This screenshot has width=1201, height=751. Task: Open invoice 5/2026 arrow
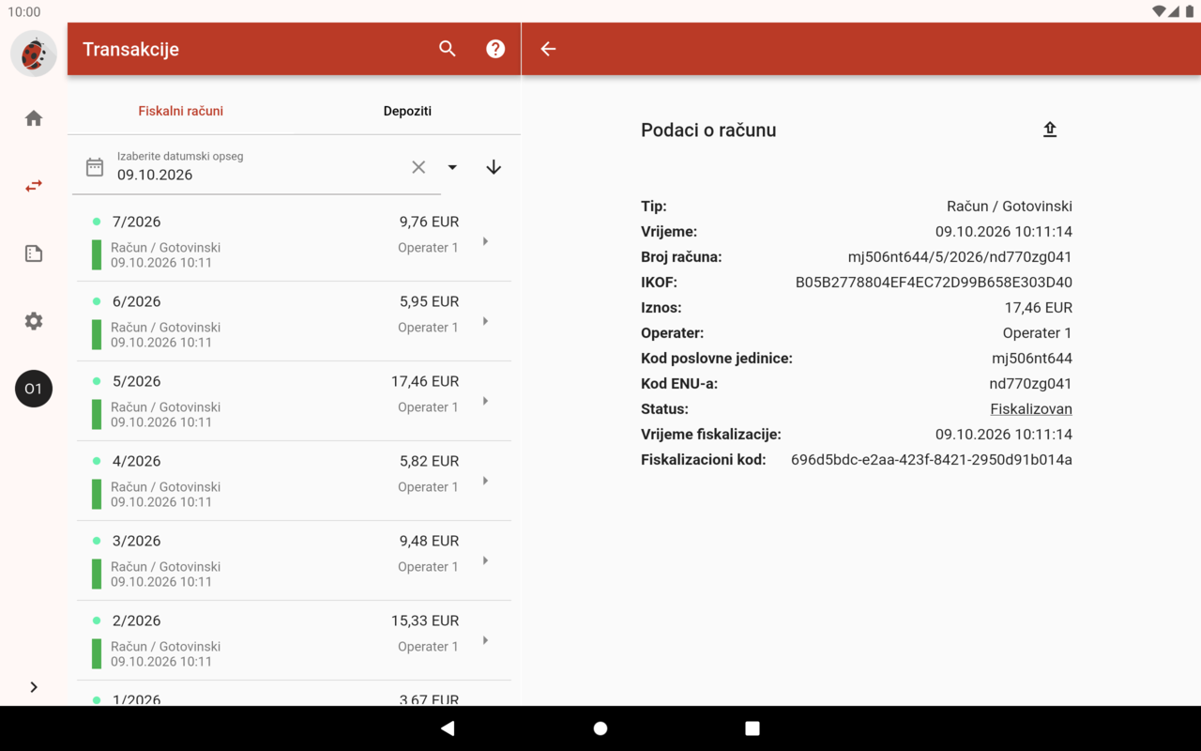pyautogui.click(x=485, y=401)
